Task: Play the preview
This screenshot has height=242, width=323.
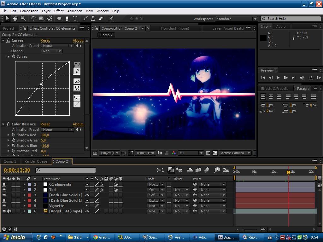Action: (278, 78)
